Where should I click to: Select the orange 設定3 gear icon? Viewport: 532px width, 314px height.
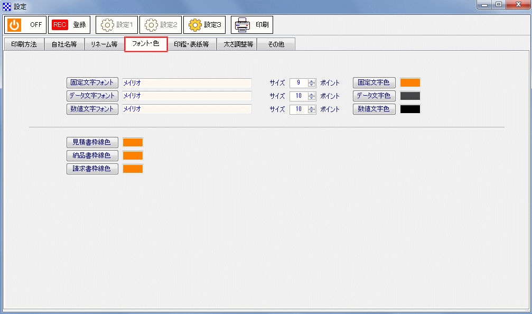[194, 24]
